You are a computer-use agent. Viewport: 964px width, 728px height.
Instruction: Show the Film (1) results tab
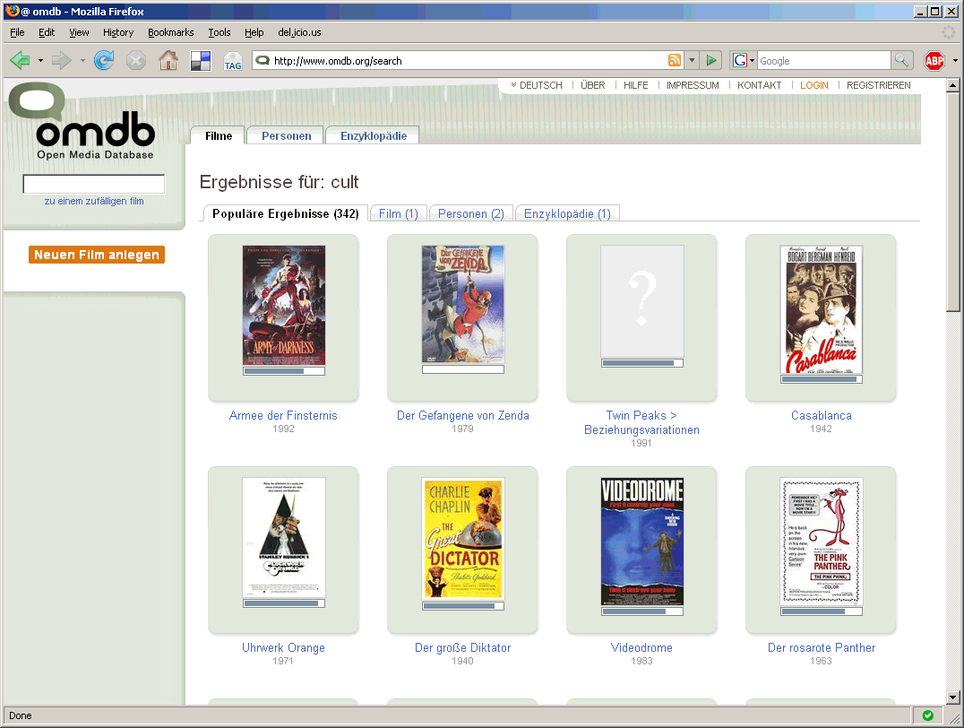(399, 213)
